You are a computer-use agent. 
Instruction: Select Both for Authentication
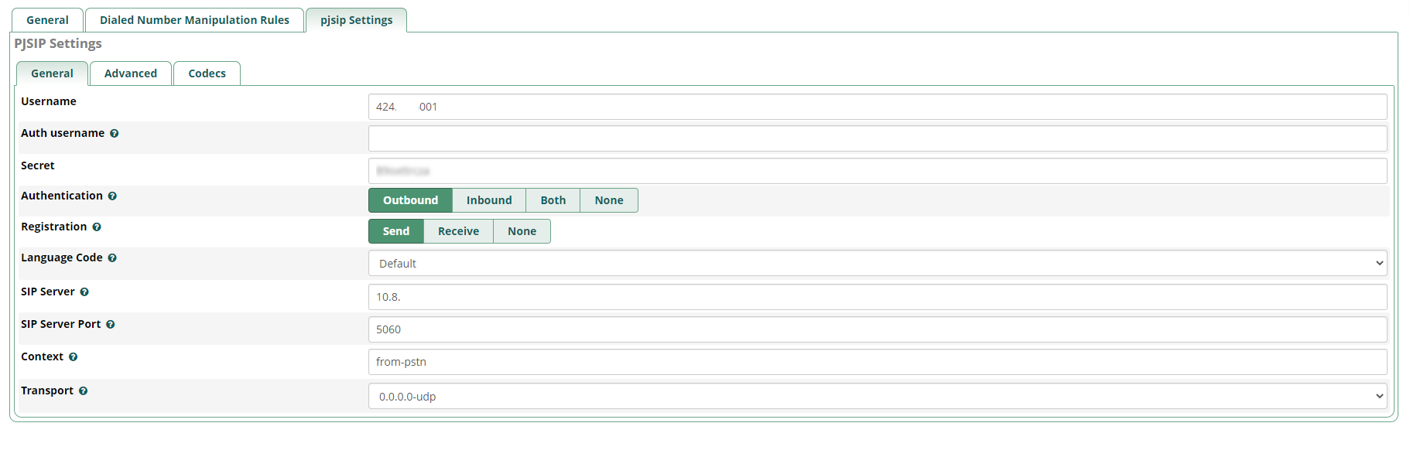553,200
